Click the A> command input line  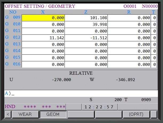click(x=81, y=93)
